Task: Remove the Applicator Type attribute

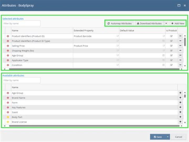Action: pyautogui.click(x=180, y=60)
